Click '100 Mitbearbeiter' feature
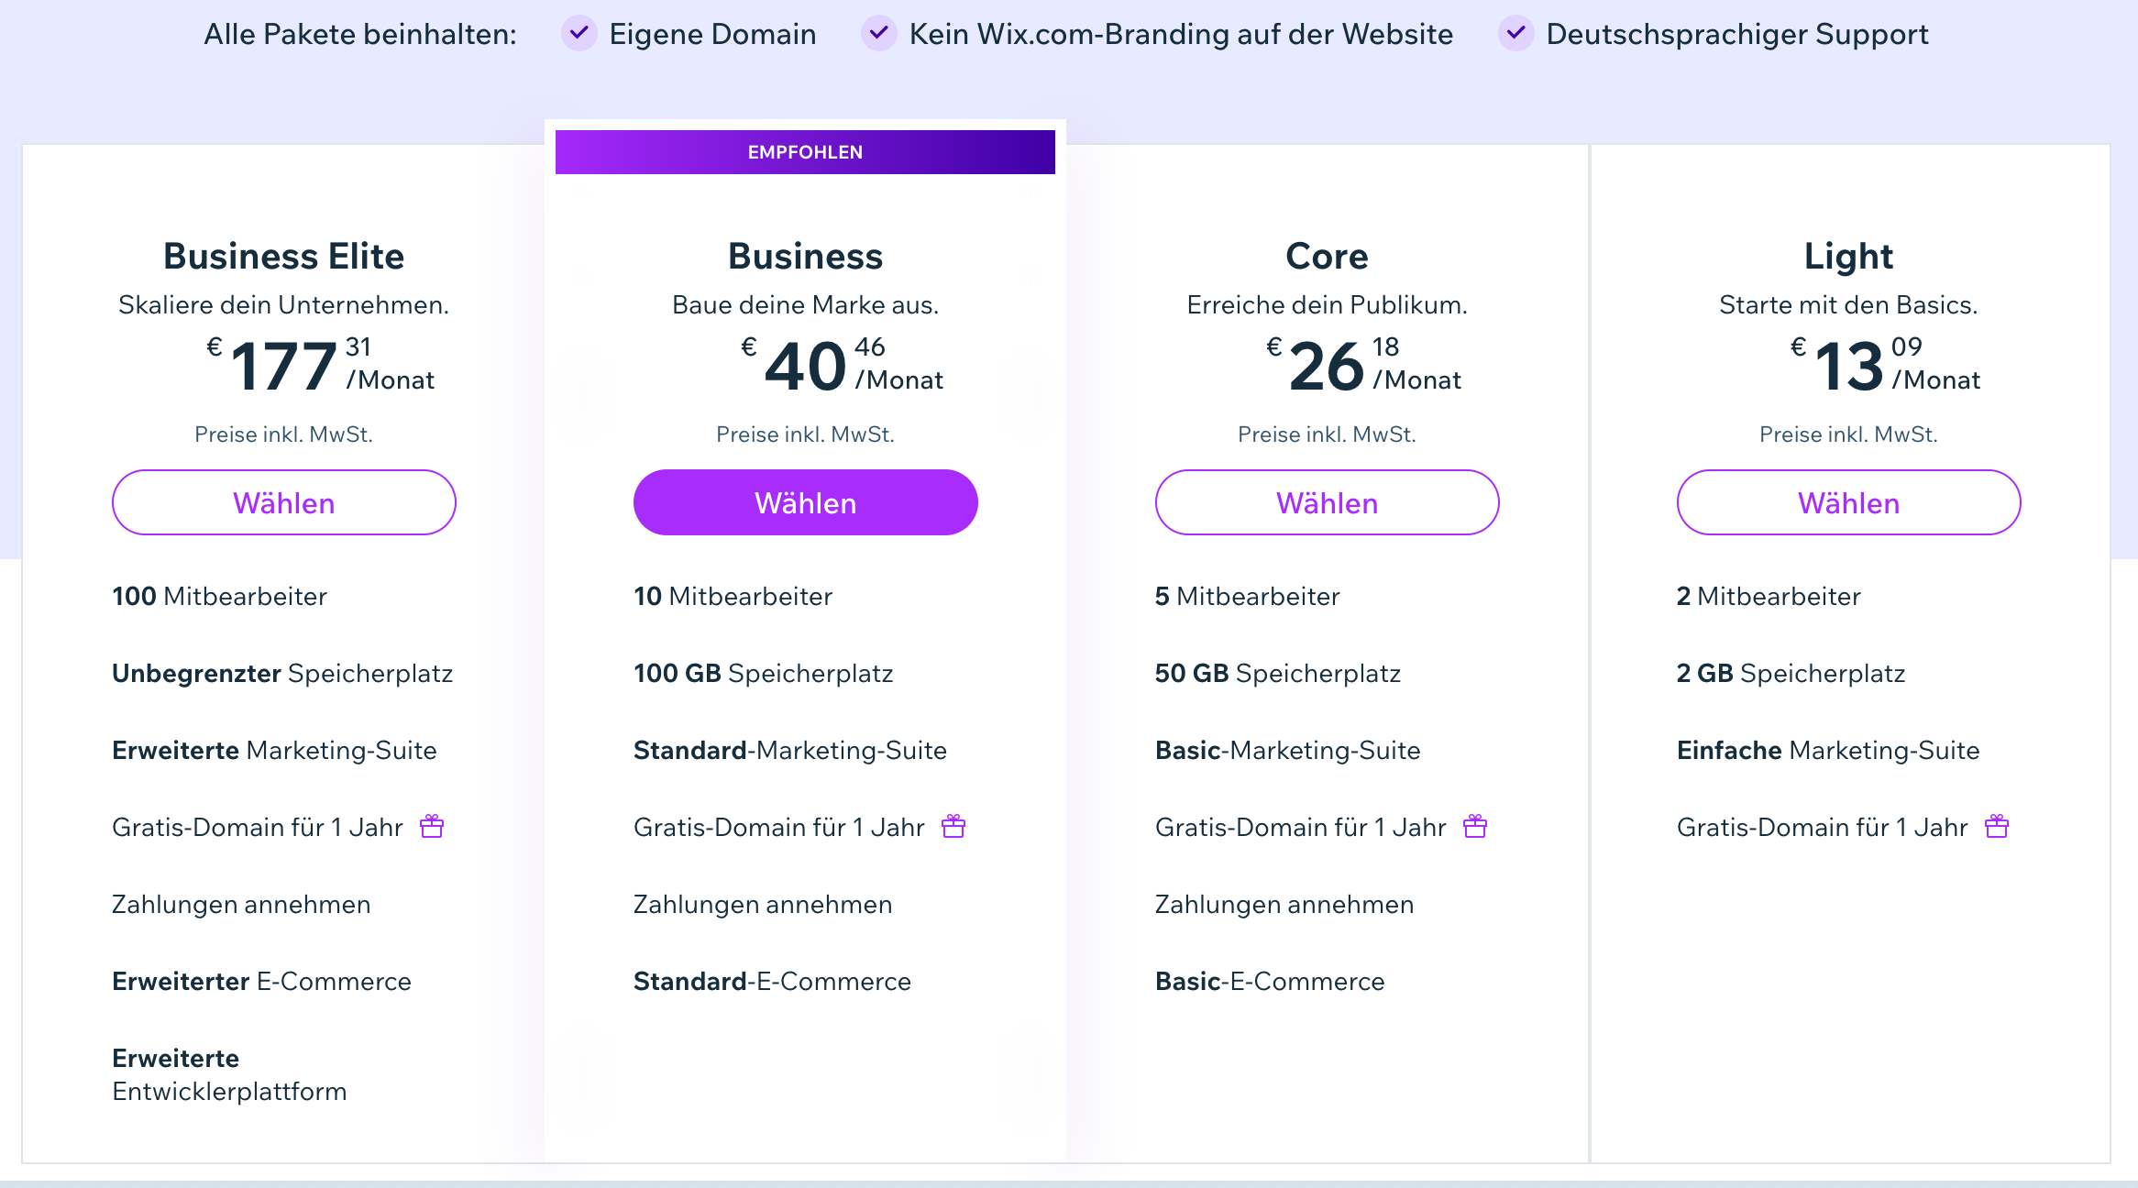The width and height of the screenshot is (2138, 1188). click(220, 596)
